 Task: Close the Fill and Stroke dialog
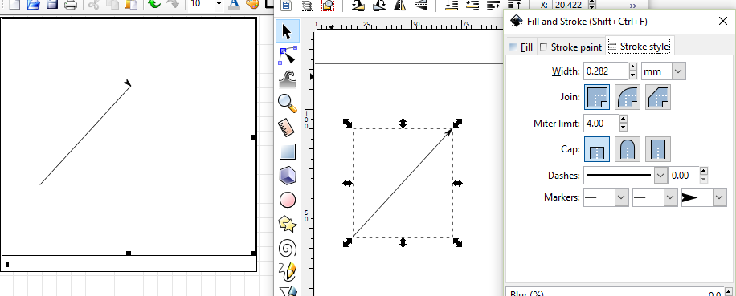tap(723, 21)
